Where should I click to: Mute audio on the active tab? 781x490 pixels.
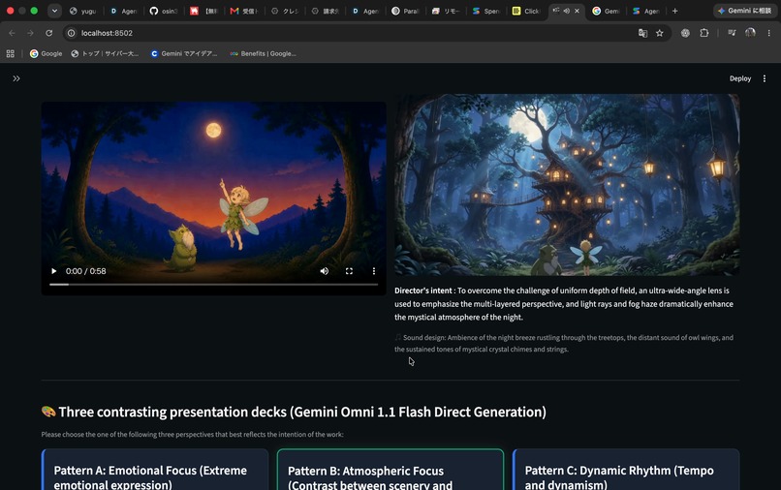tap(566, 11)
